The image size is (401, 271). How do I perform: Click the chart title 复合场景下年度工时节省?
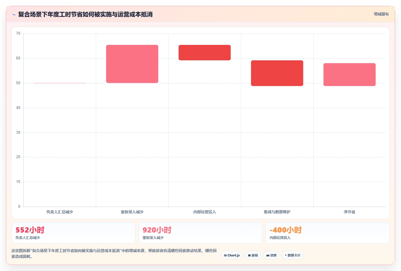[x=85, y=14]
